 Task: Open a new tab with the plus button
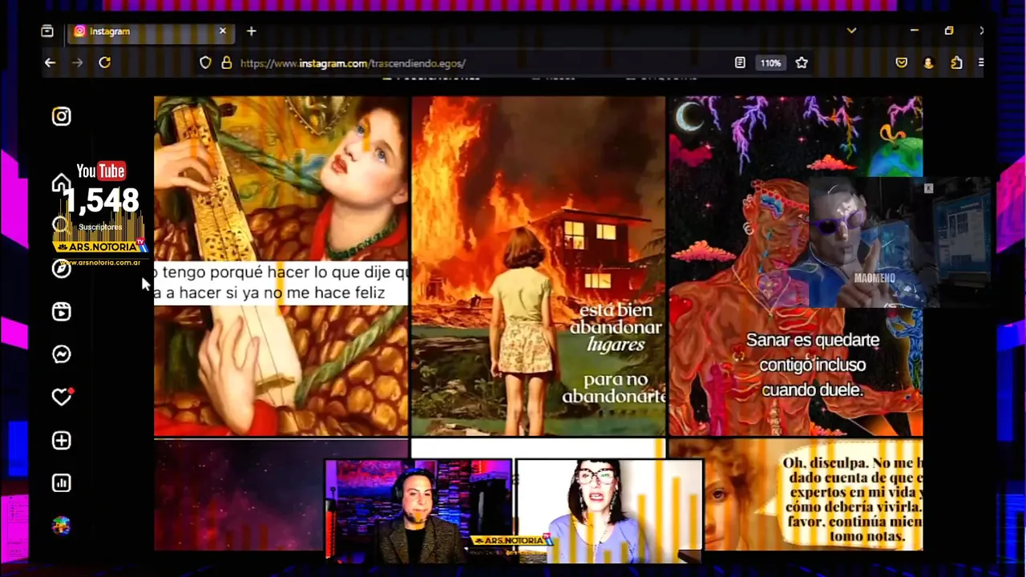[x=252, y=31]
